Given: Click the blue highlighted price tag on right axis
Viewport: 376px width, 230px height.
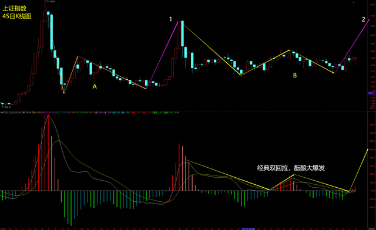Looking at the screenshot, I should point(371,93).
